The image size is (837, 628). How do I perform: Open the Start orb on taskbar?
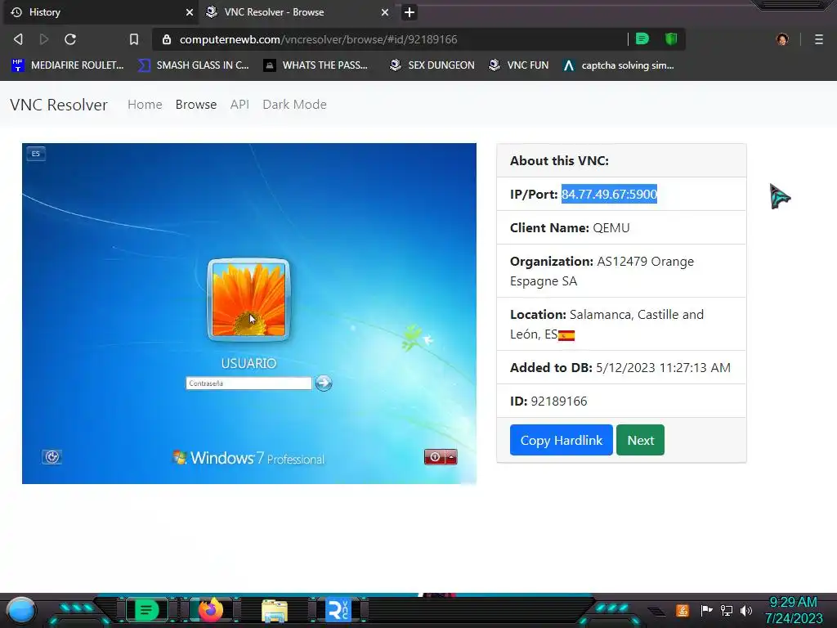[21, 610]
